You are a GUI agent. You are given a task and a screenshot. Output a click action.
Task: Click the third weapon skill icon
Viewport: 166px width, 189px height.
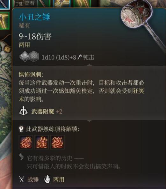[57, 142]
